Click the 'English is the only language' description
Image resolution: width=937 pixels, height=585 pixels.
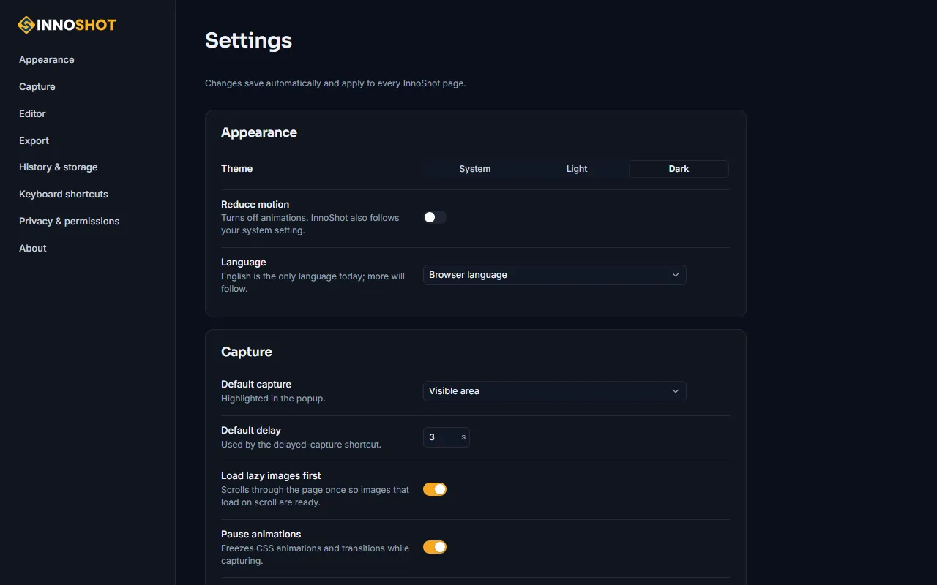313,282
